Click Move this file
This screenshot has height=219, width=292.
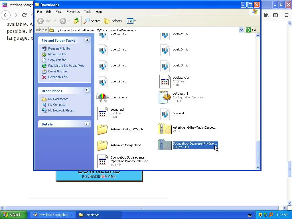tap(57, 54)
